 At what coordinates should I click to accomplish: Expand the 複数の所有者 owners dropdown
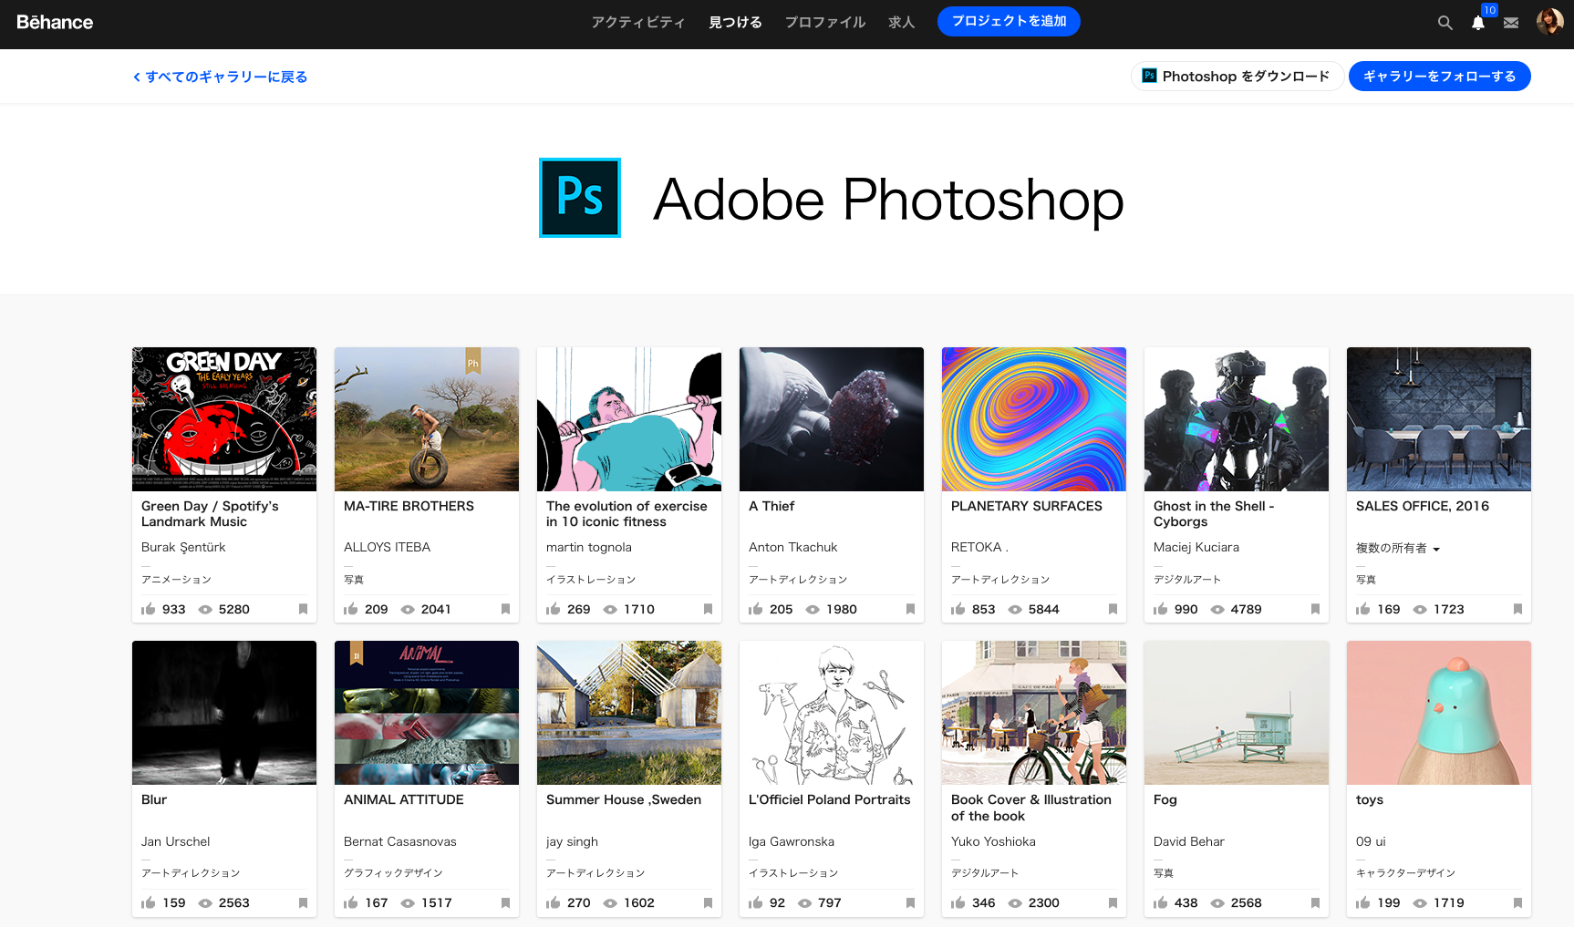pos(1398,548)
